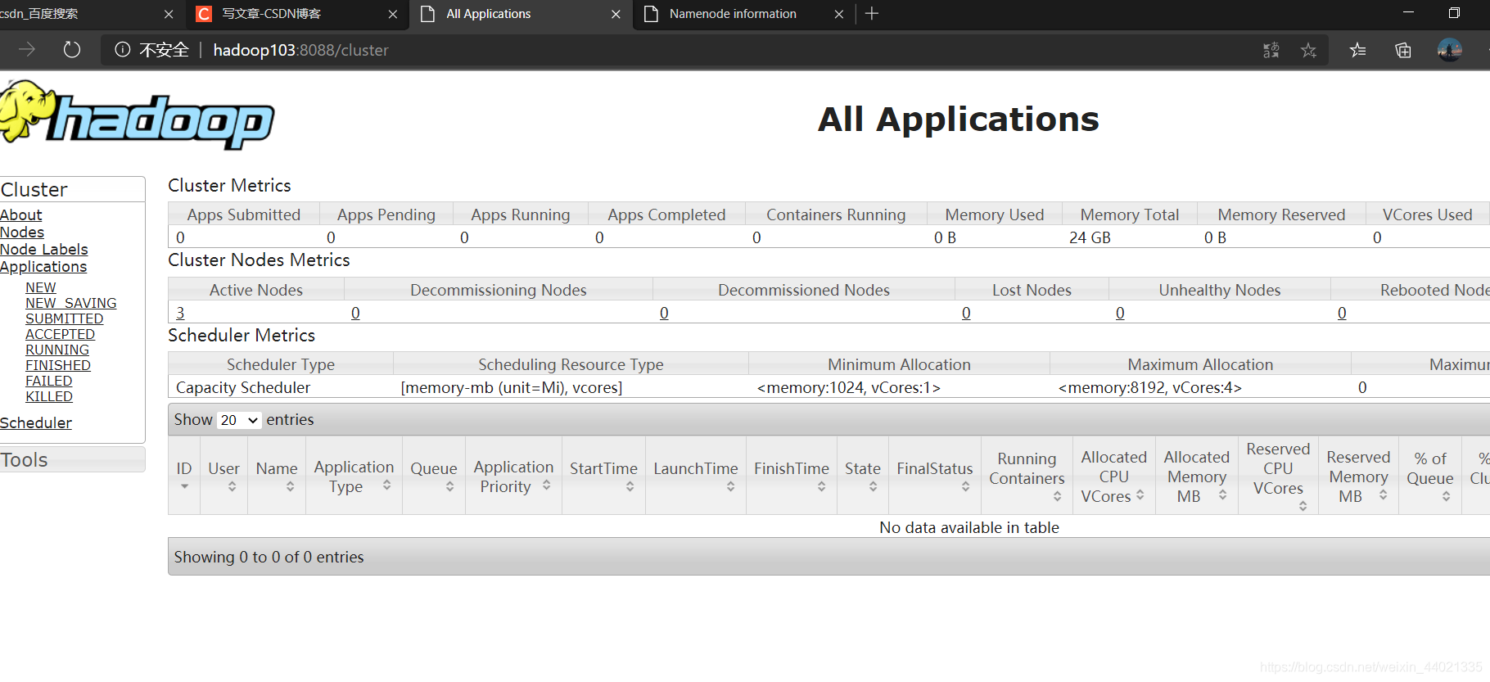Filter applications by KILLED state
This screenshot has width=1490, height=682.
point(49,396)
